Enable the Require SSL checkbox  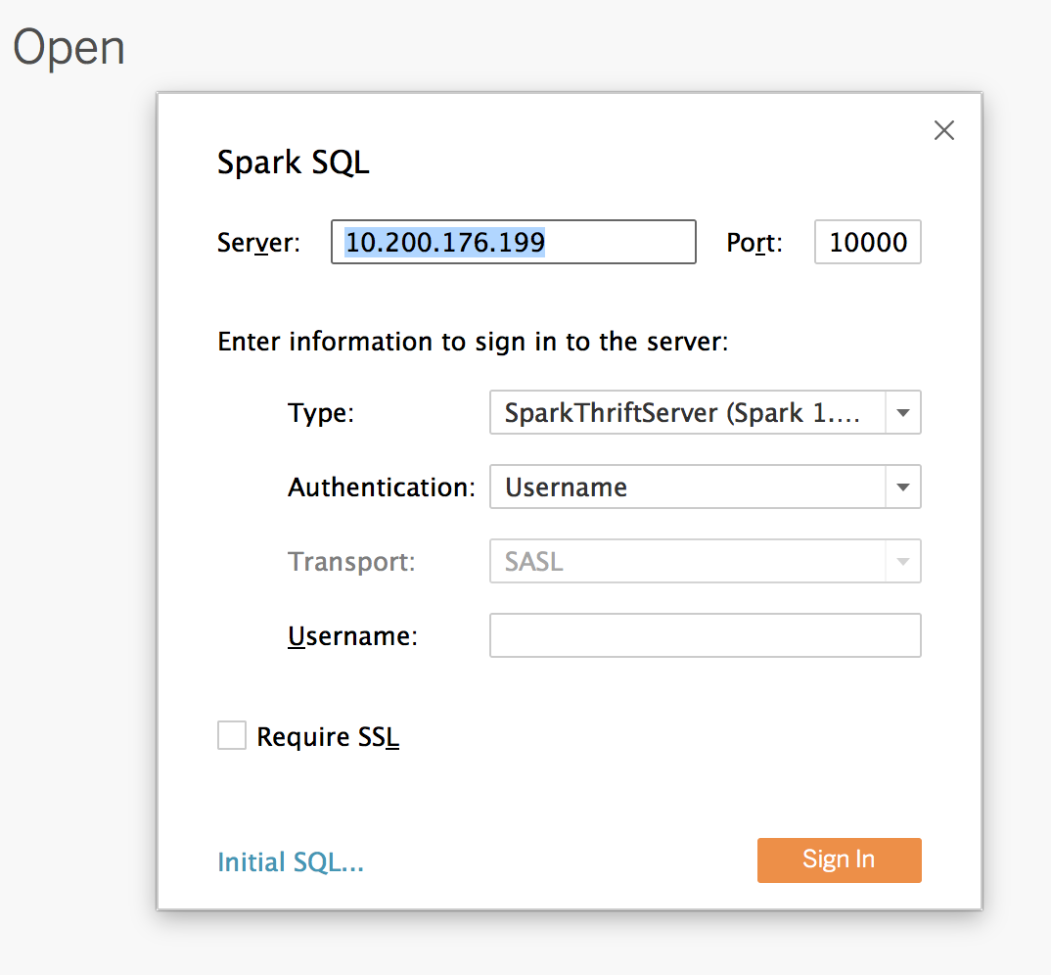pos(231,735)
